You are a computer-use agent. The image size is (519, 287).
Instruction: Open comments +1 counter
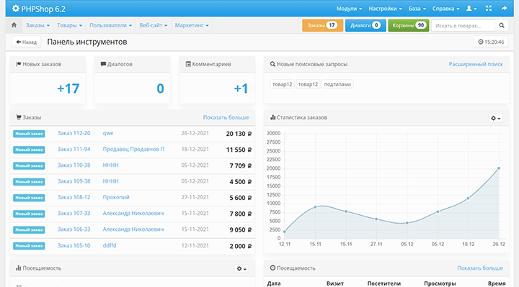(x=241, y=88)
